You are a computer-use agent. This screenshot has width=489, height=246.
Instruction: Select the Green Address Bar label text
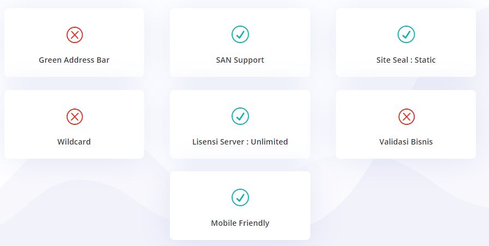(74, 60)
